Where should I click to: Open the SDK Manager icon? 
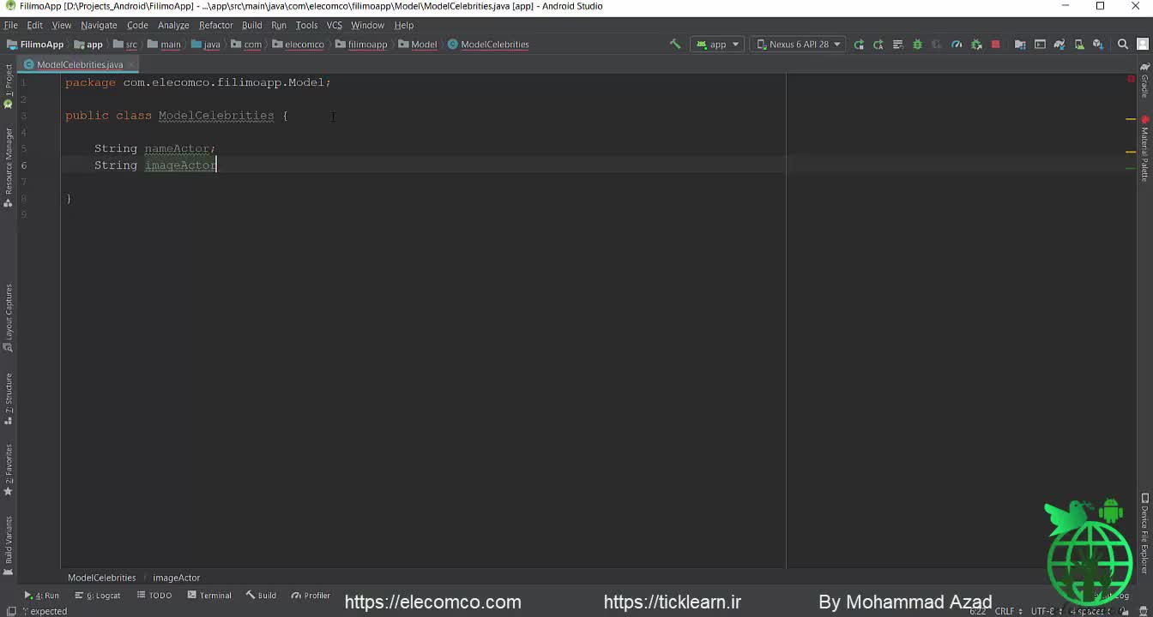[1098, 45]
